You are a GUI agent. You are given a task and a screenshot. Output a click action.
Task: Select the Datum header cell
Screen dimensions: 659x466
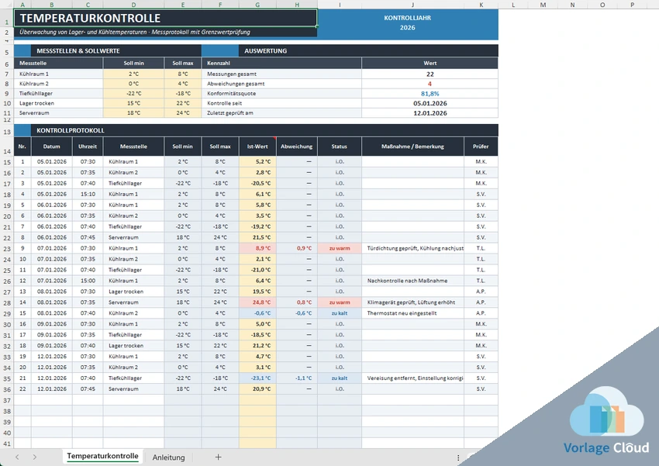tap(52, 147)
